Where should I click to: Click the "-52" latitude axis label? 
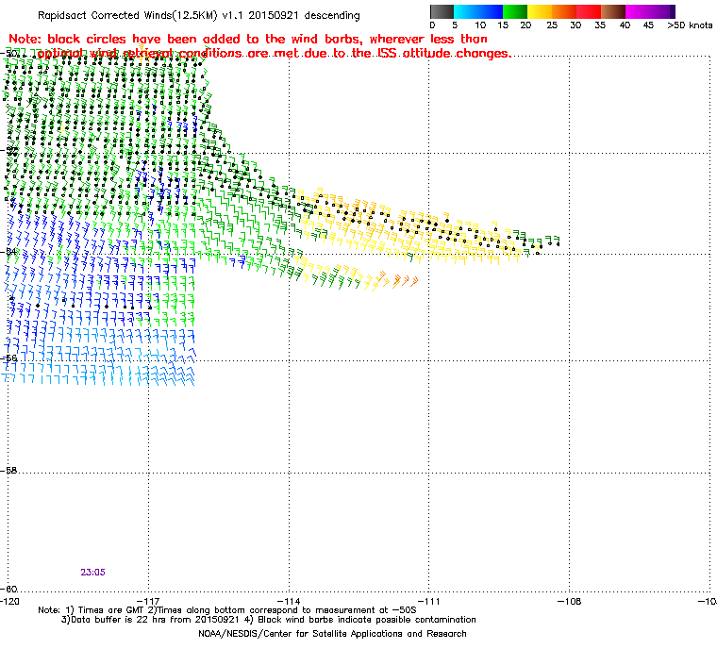coord(10,150)
